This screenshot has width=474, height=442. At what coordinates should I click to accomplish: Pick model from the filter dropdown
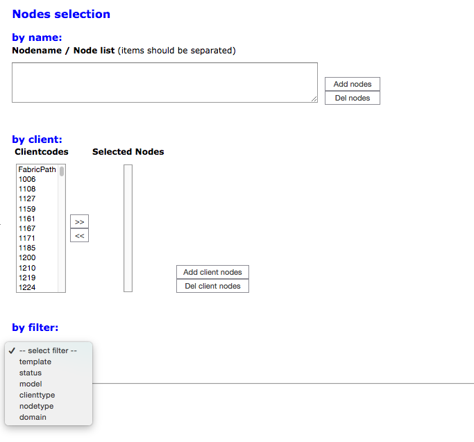coord(31,384)
